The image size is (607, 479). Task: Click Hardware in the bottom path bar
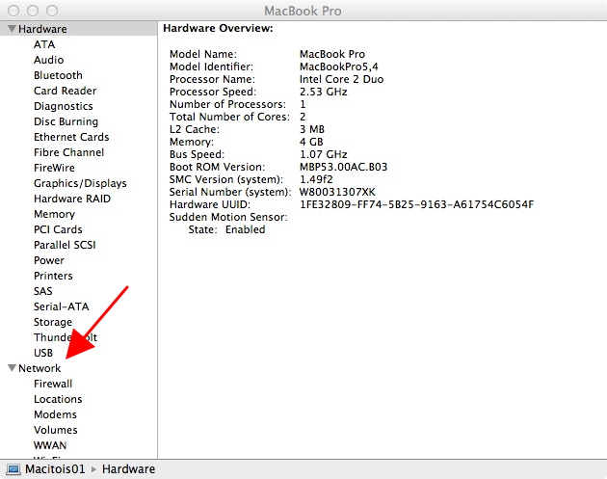click(128, 469)
